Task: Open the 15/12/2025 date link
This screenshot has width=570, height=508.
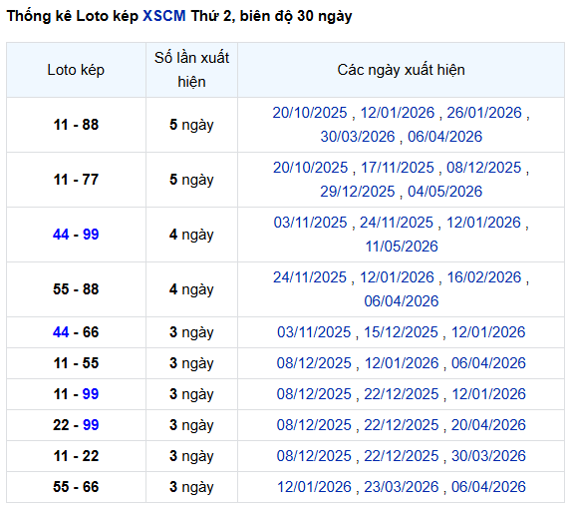Action: tap(401, 332)
